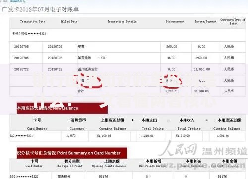Select the 本期支出 Total Debits header
The width and height of the screenshot is (248, 179).
click(x=153, y=124)
